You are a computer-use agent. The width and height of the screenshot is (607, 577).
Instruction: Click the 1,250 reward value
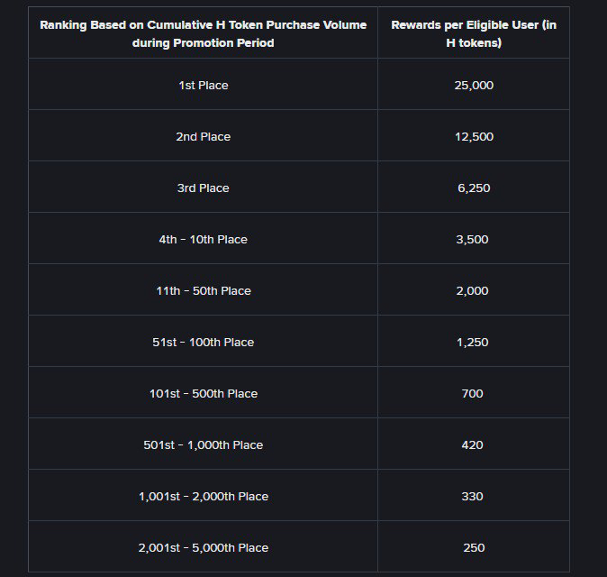472,343
